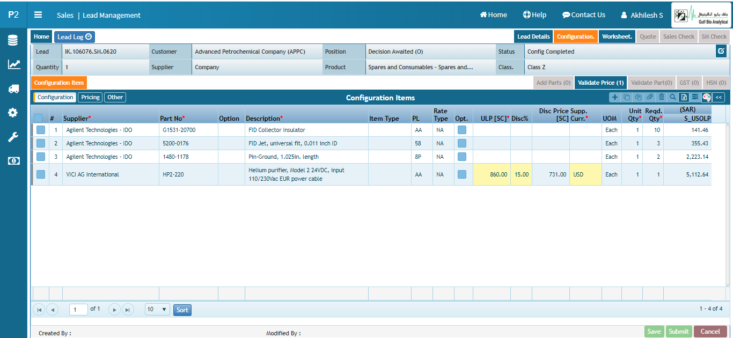Click the Supplier column header
This screenshot has height=338, width=733.
tap(77, 118)
